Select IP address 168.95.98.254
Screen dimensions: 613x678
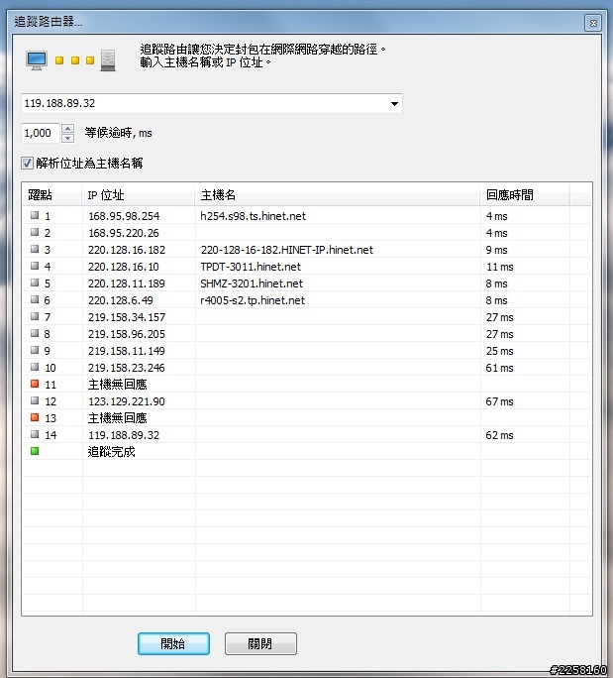point(124,216)
